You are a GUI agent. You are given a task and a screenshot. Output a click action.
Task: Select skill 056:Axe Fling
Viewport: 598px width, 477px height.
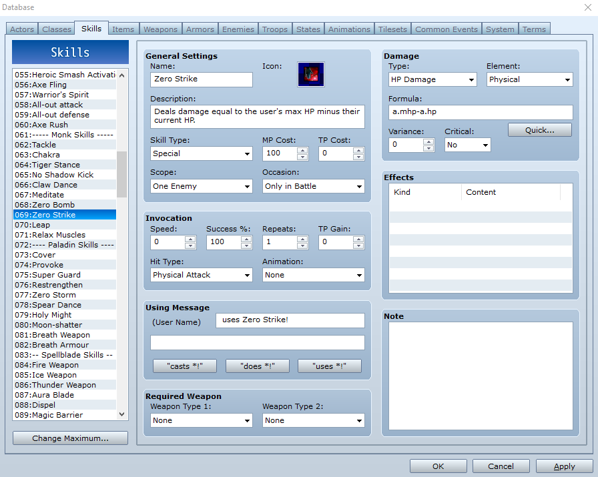point(65,85)
